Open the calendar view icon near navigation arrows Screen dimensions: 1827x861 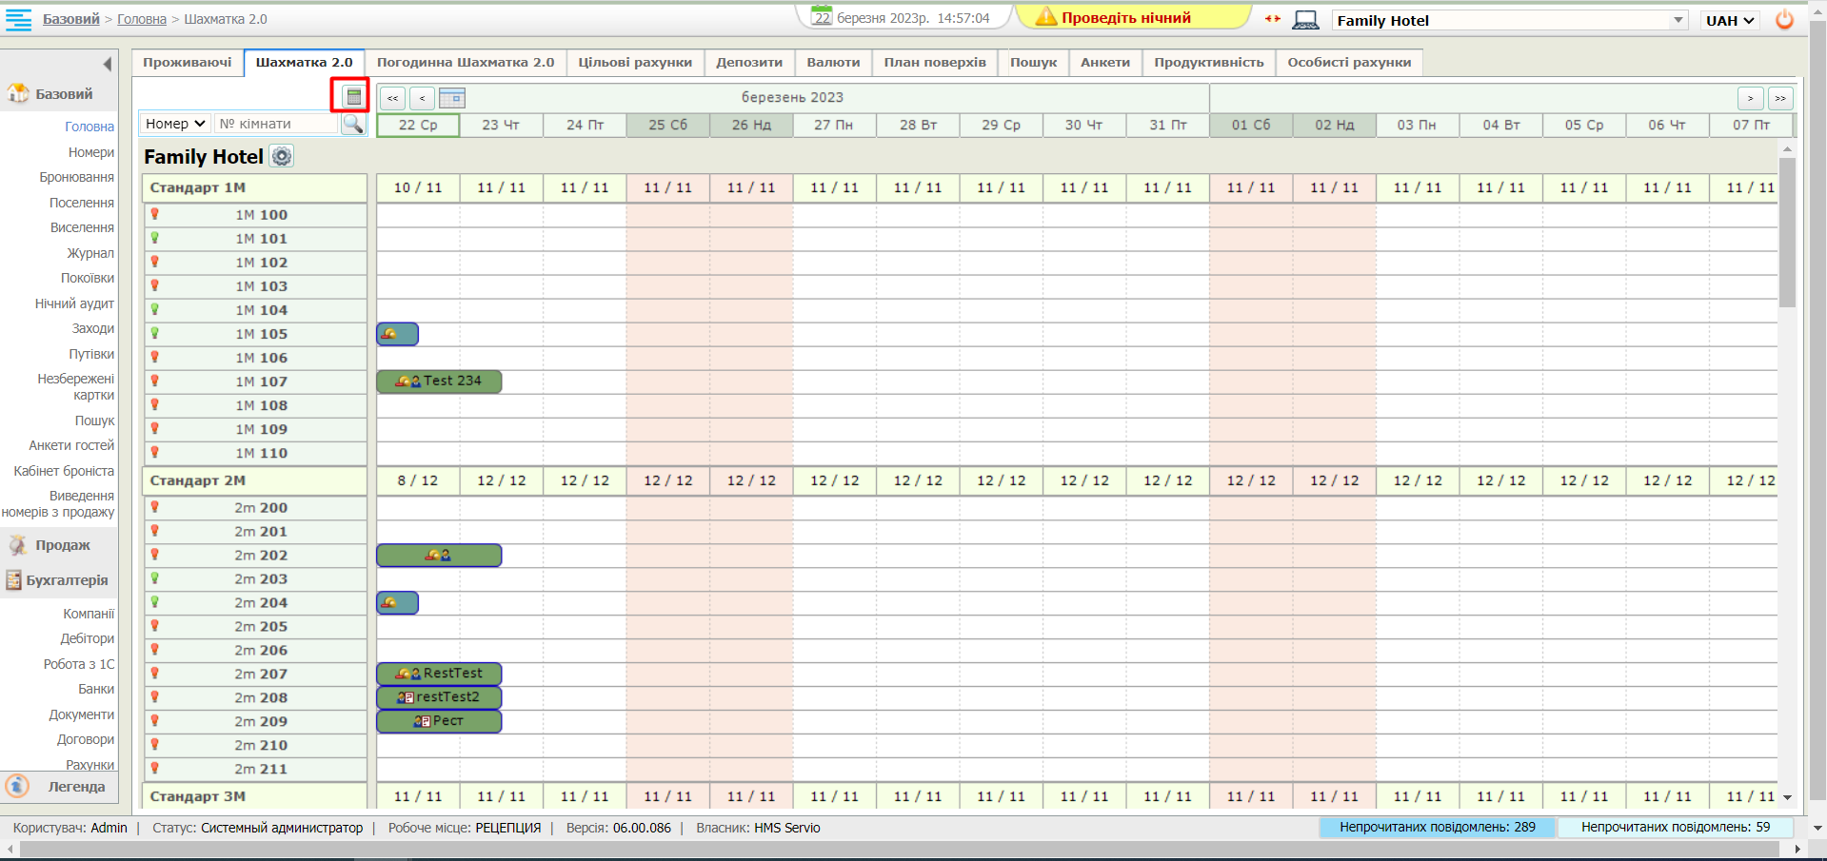(452, 98)
